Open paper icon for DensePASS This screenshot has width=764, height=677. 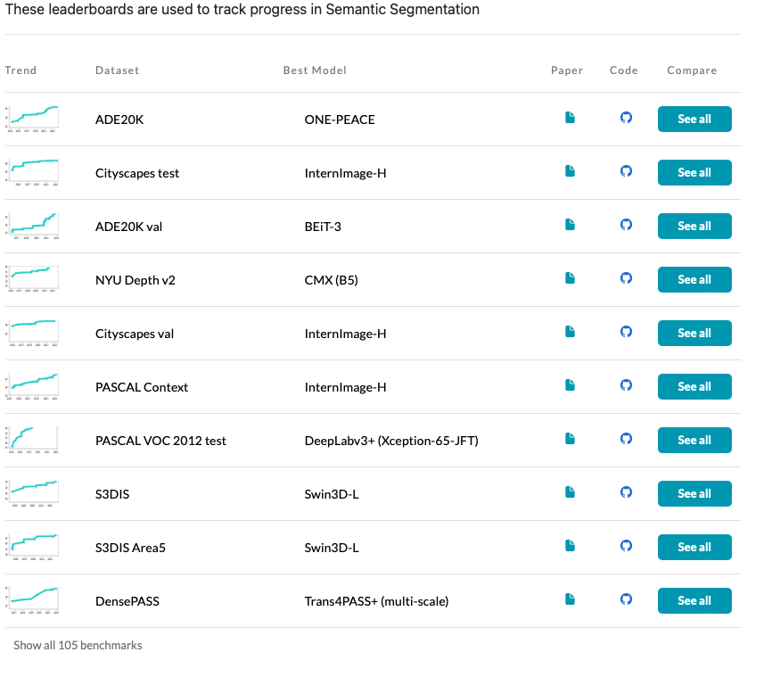pos(571,599)
